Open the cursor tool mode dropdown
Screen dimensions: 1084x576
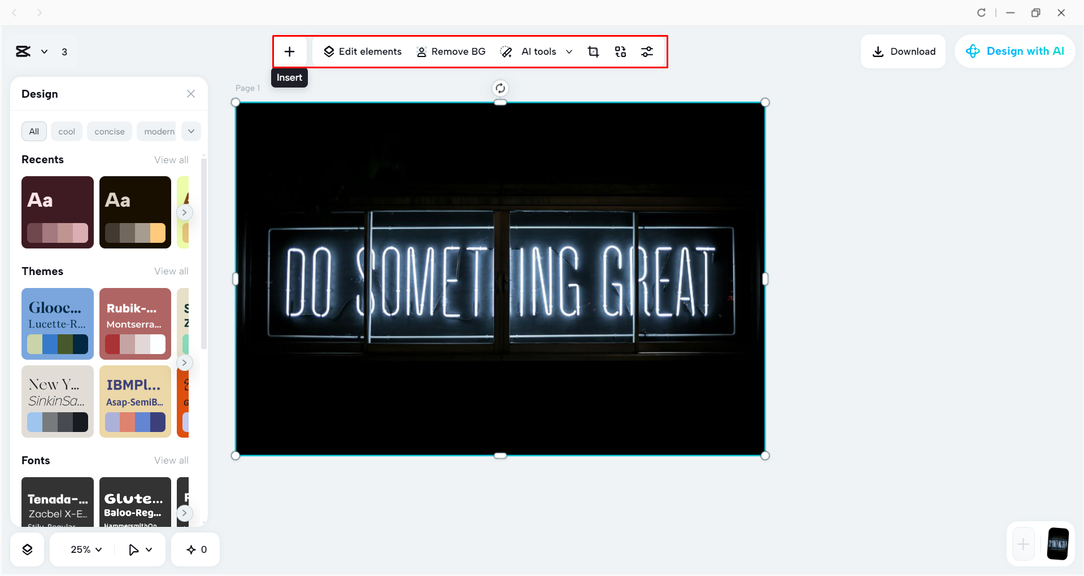tap(139, 549)
